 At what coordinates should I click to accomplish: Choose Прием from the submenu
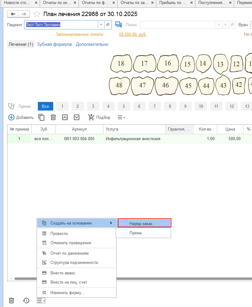[143, 233]
